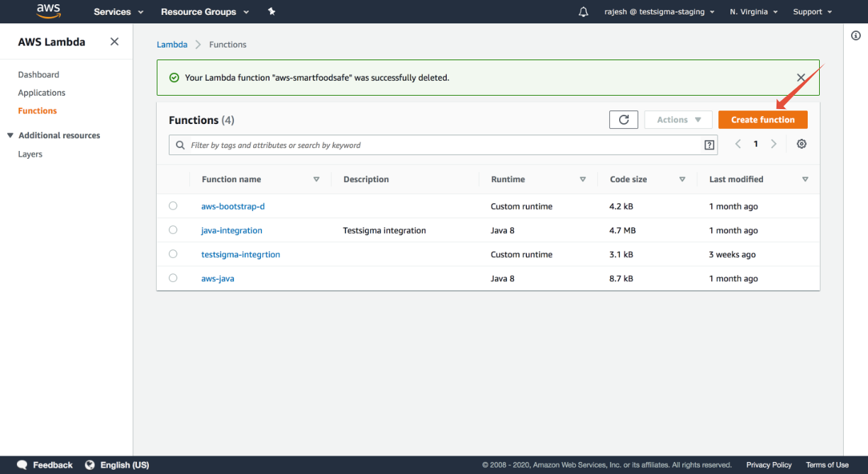Click Java 8 in aws-java row
The image size is (868, 474).
(503, 278)
